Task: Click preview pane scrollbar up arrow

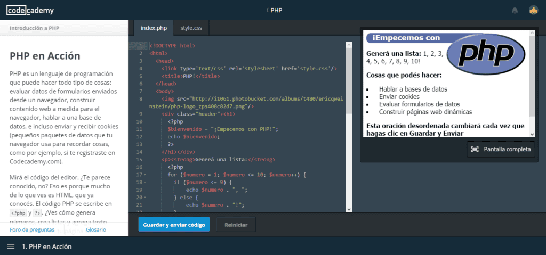Action: 532,33
